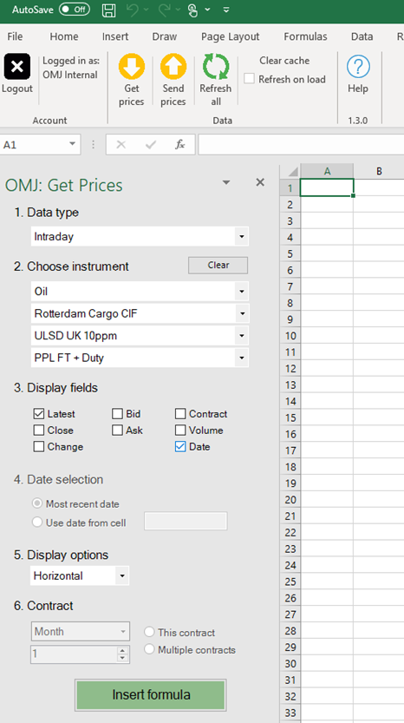
Task: Click the Save icon in title bar
Action: click(x=108, y=10)
